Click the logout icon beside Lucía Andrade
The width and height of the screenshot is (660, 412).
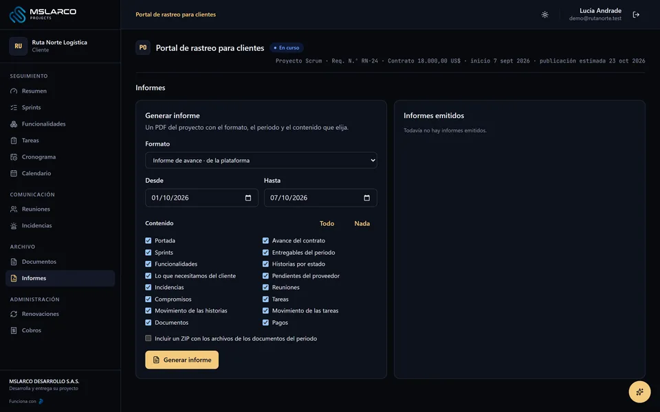636,14
